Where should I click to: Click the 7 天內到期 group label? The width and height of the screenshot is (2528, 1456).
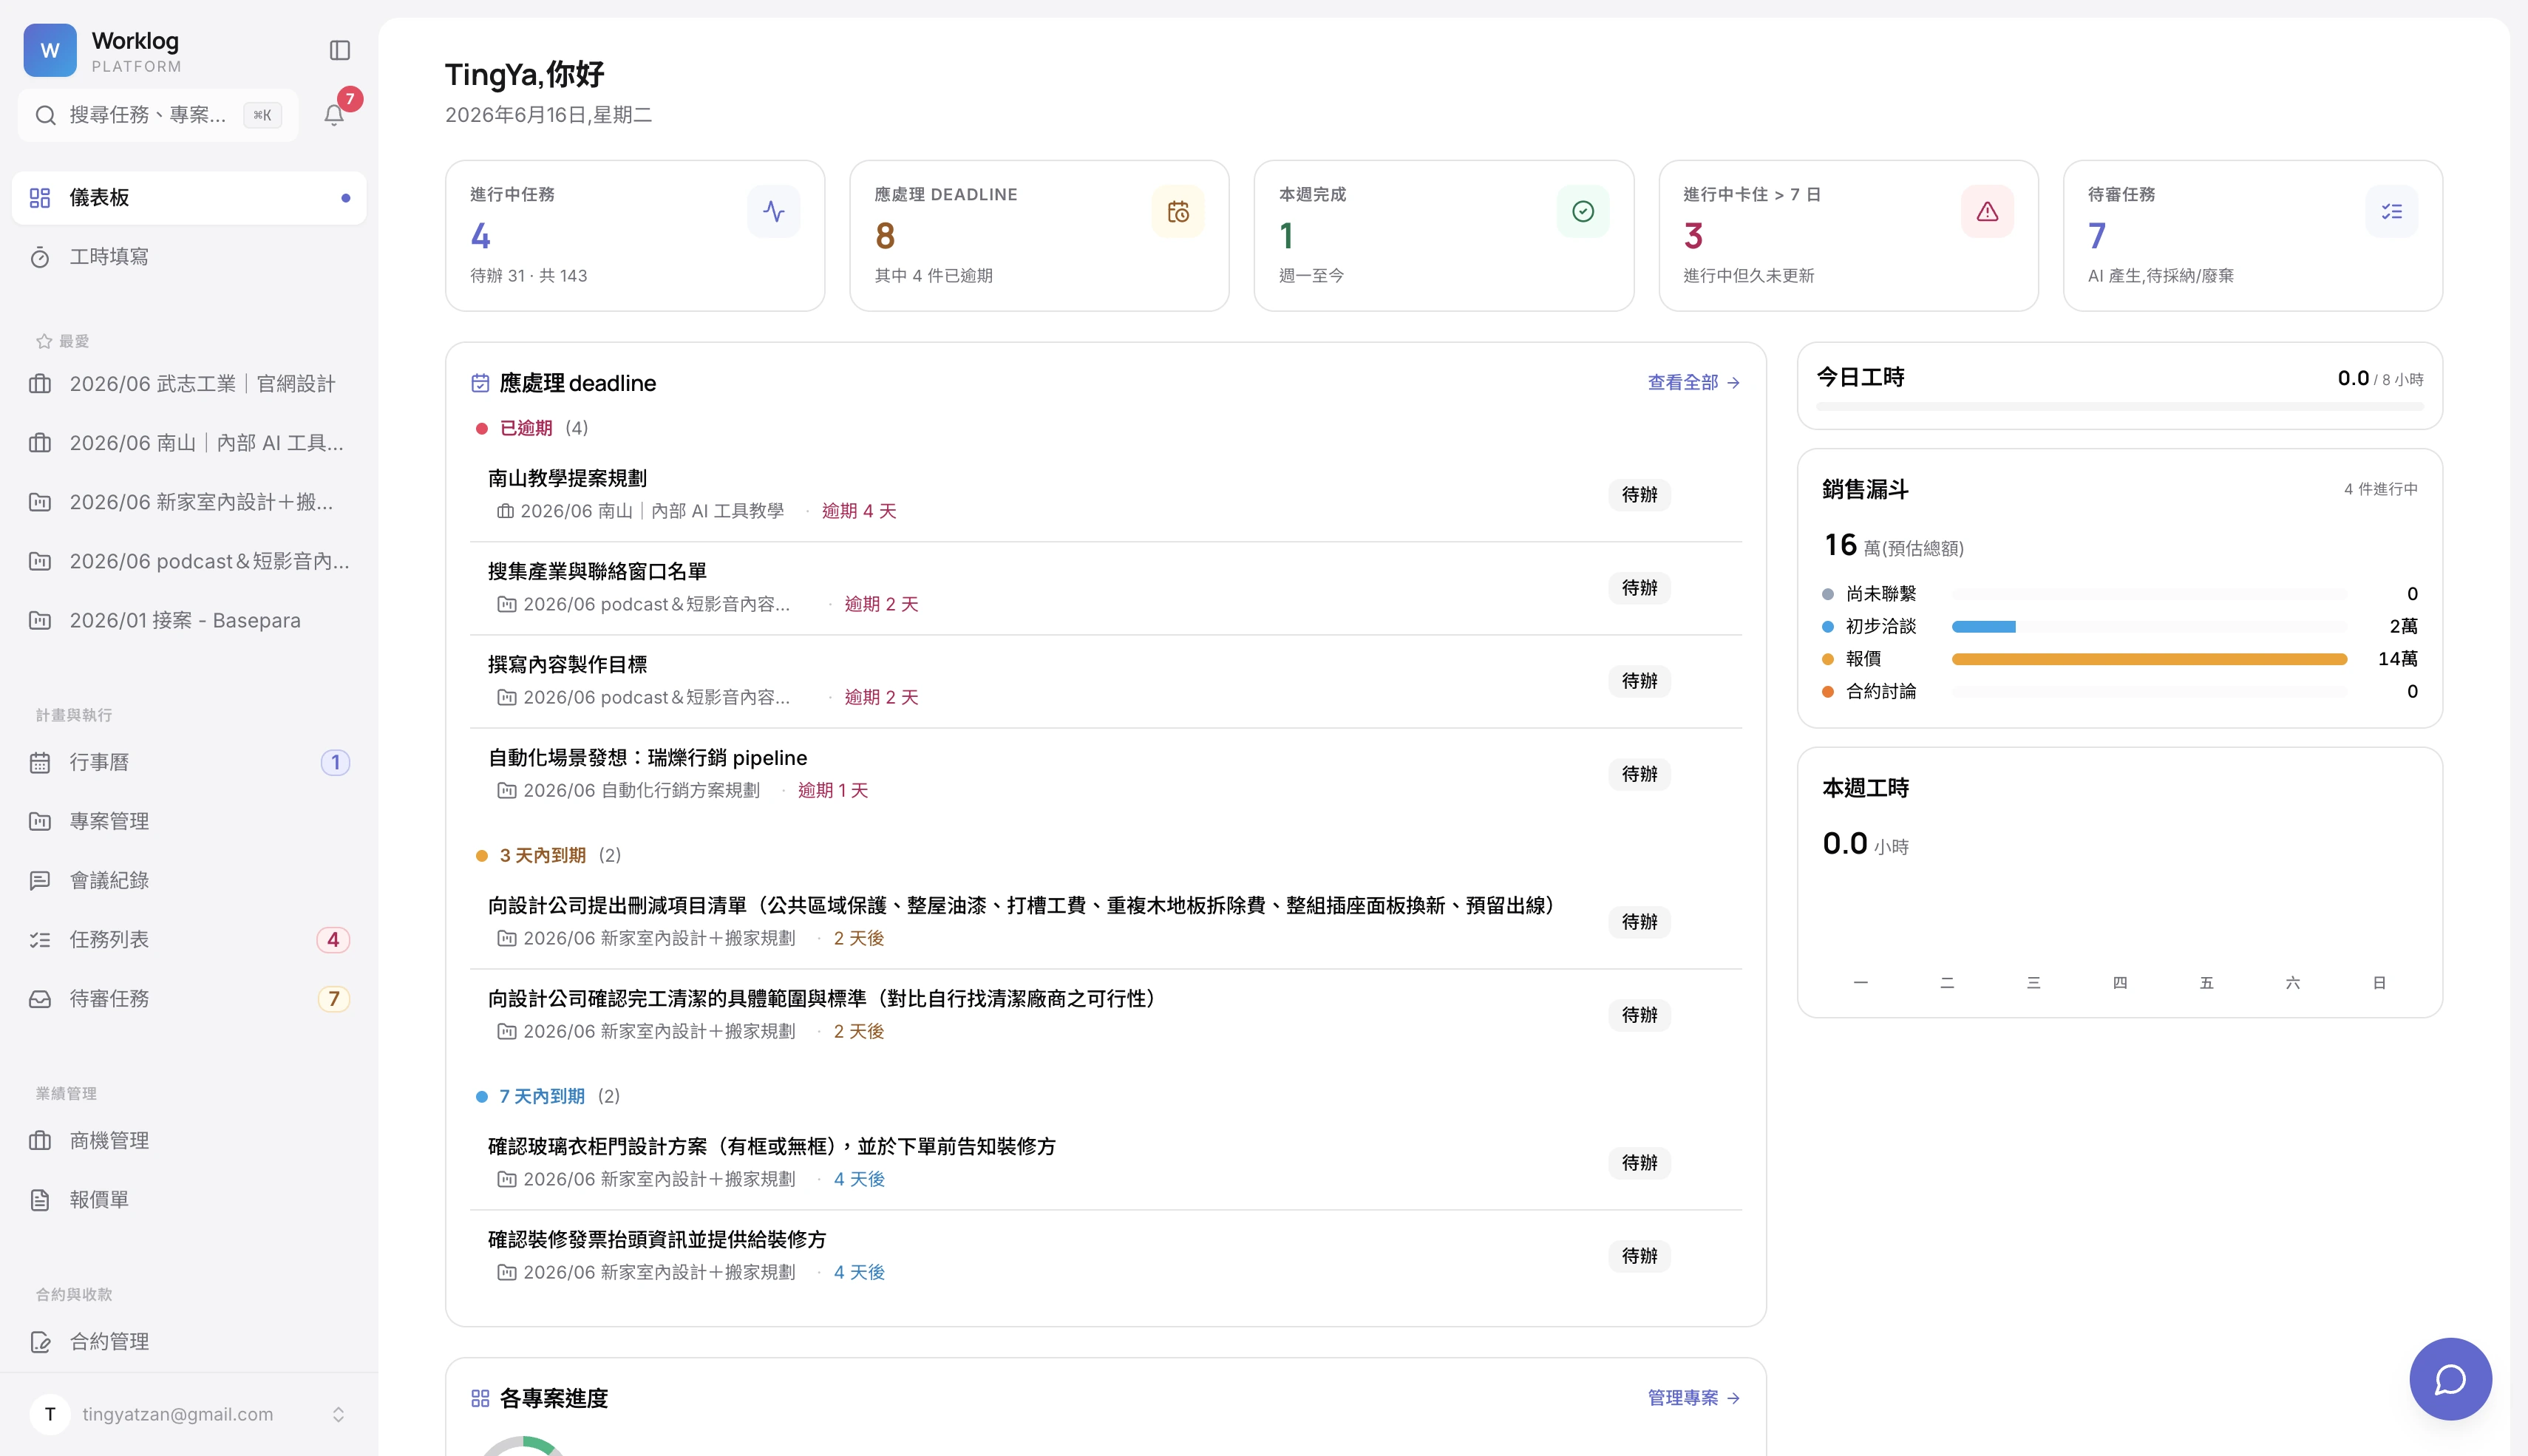coord(541,1096)
